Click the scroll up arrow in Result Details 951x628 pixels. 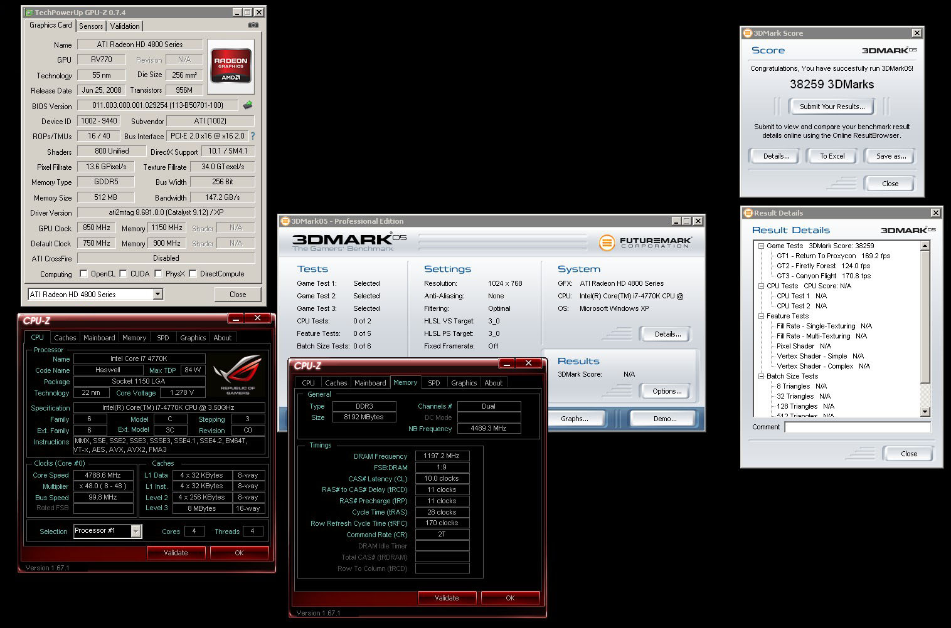point(925,246)
